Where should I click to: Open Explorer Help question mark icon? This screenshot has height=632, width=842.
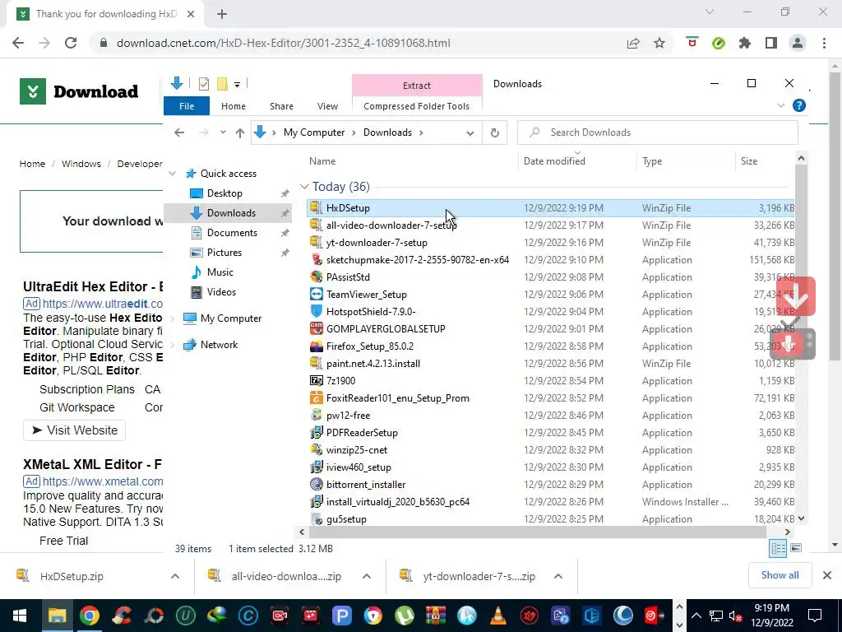799,105
